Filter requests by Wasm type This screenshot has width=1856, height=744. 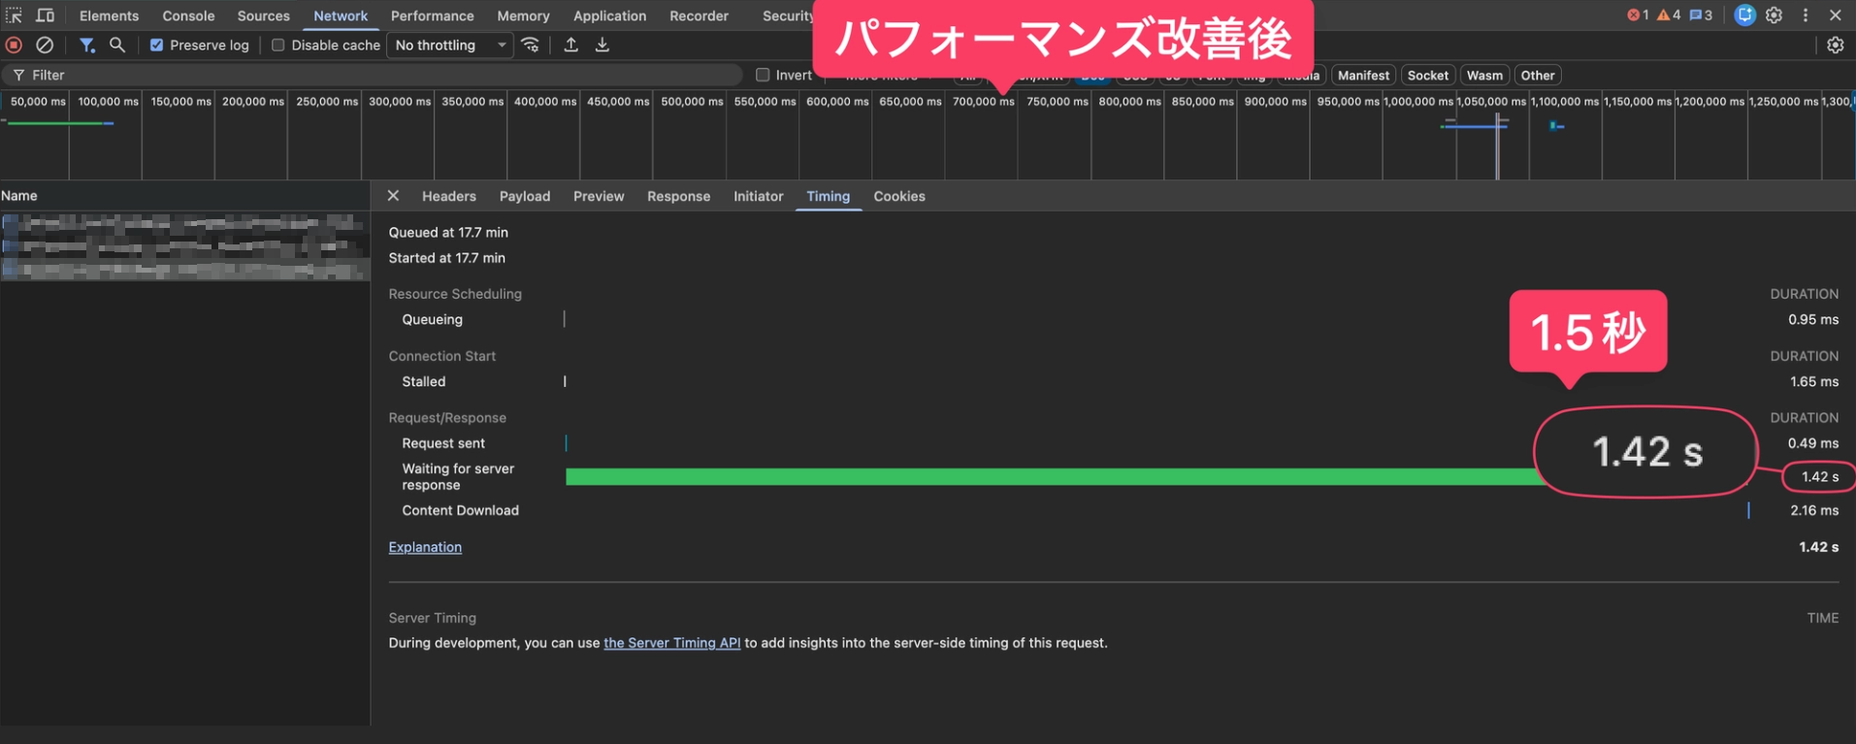click(1484, 75)
